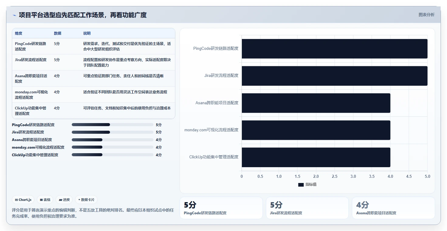Select the 进度 tag pill

[x=64, y=200]
